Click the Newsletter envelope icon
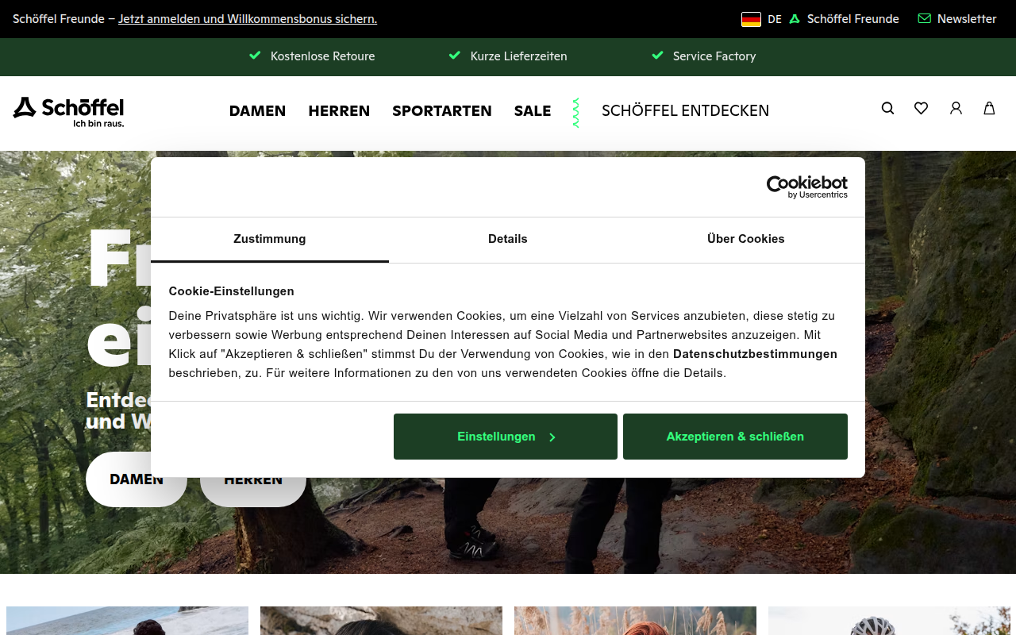This screenshot has height=635, width=1016. [924, 18]
